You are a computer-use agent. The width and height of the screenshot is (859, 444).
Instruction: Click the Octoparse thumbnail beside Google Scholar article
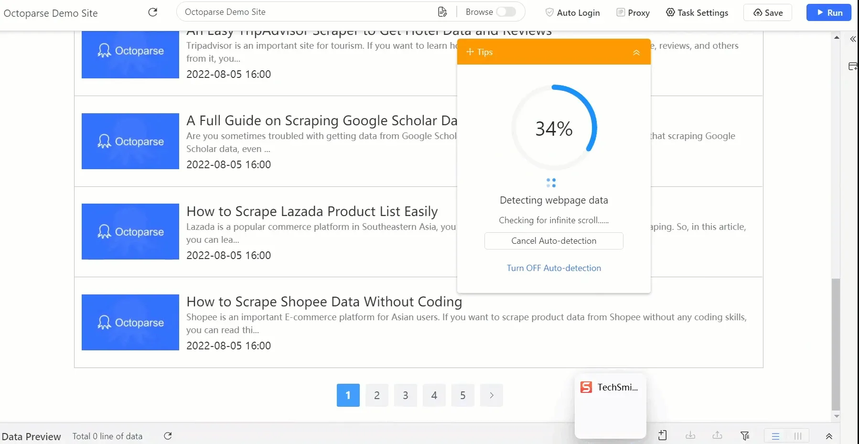click(130, 141)
